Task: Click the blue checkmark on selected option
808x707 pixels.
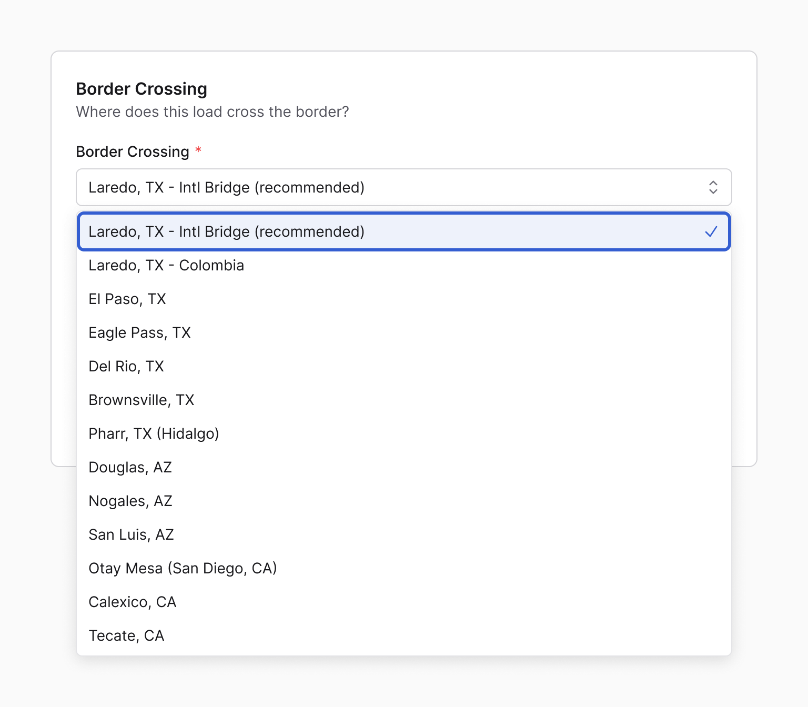Action: click(x=711, y=231)
